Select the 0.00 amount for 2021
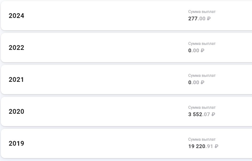The width and height of the screenshot is (252, 161). pyautogui.click(x=193, y=82)
